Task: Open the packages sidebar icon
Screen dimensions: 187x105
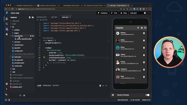Action: point(7,34)
